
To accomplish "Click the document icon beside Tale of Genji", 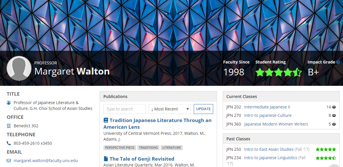I will point(106,159).
